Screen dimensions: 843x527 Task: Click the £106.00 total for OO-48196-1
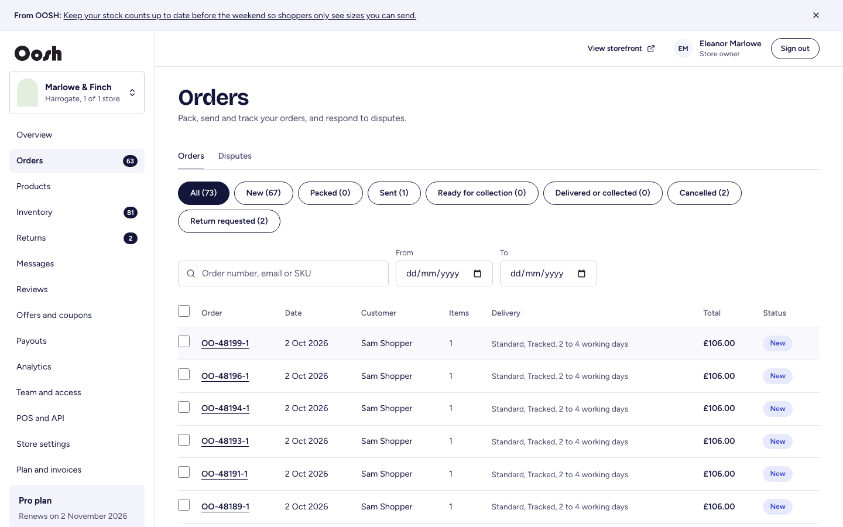point(719,377)
